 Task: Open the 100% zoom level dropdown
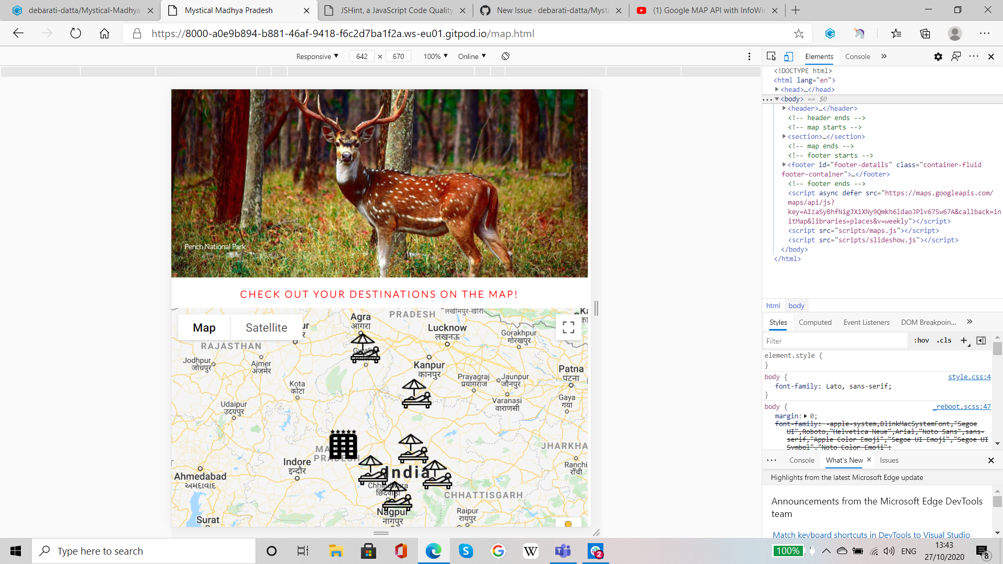435,56
